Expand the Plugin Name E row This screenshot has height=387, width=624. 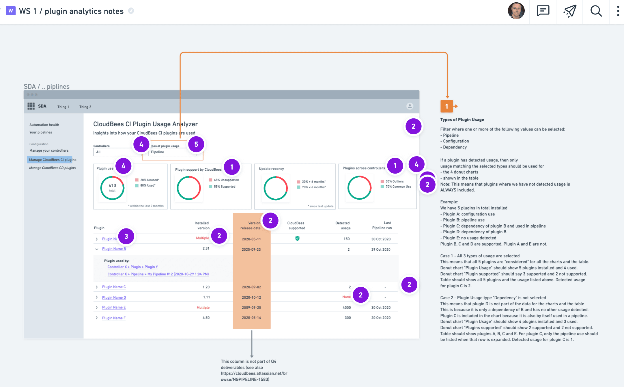pos(97,308)
